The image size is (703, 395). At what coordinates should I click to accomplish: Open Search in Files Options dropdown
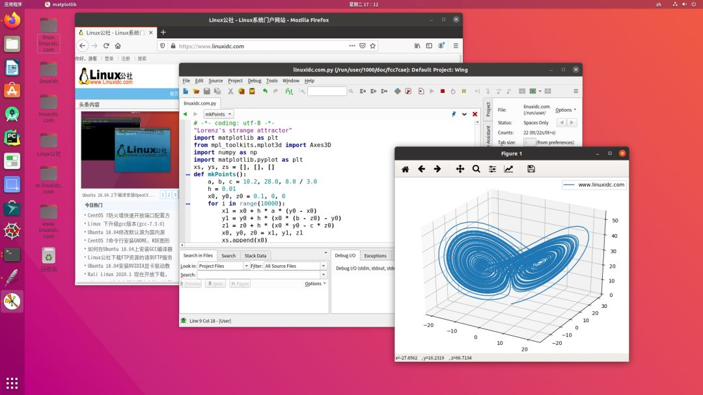(x=315, y=284)
